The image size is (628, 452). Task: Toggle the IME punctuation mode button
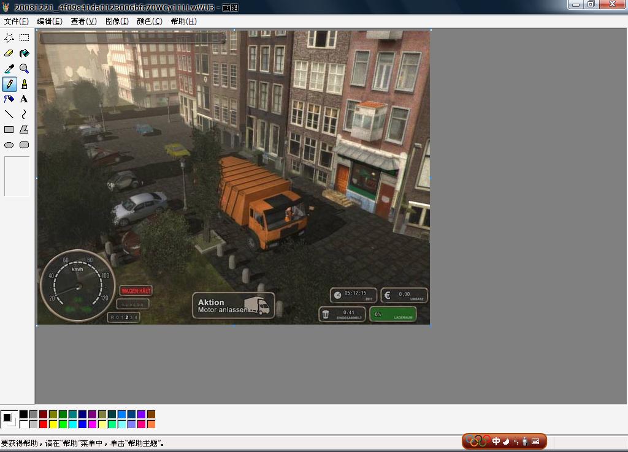point(516,441)
